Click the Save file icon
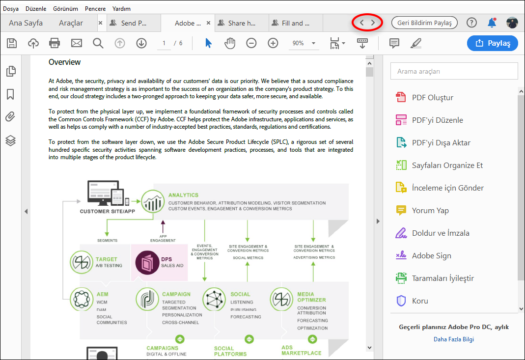525x360 pixels. tap(12, 43)
